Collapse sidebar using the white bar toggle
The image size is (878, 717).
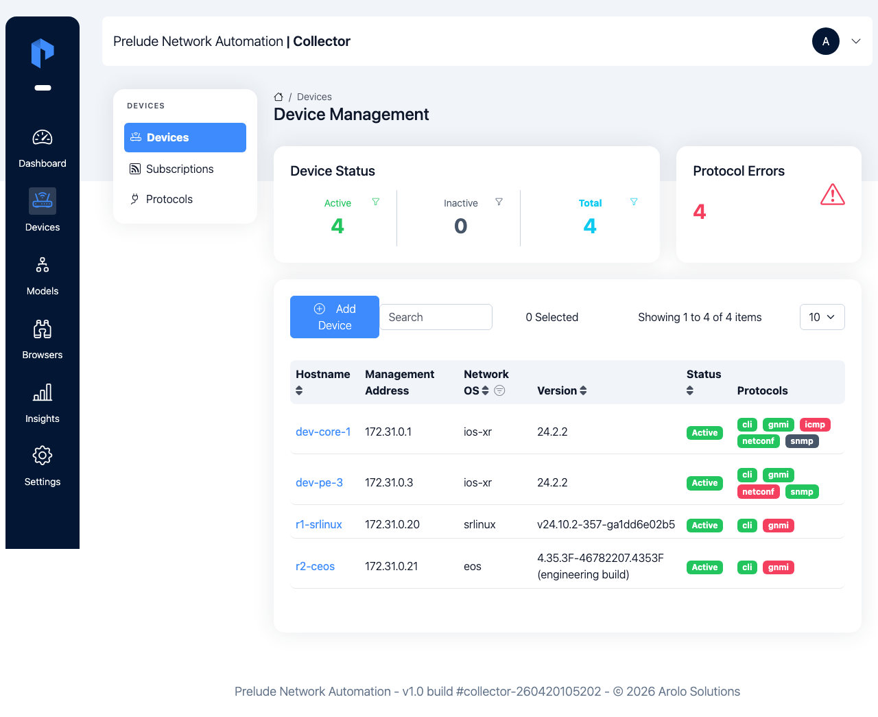(43, 88)
